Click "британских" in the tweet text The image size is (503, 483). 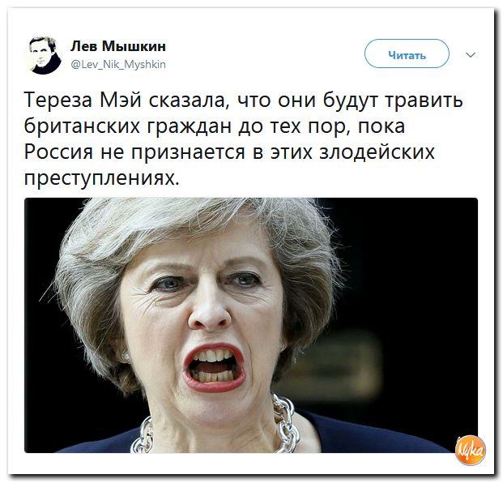pos(82,126)
